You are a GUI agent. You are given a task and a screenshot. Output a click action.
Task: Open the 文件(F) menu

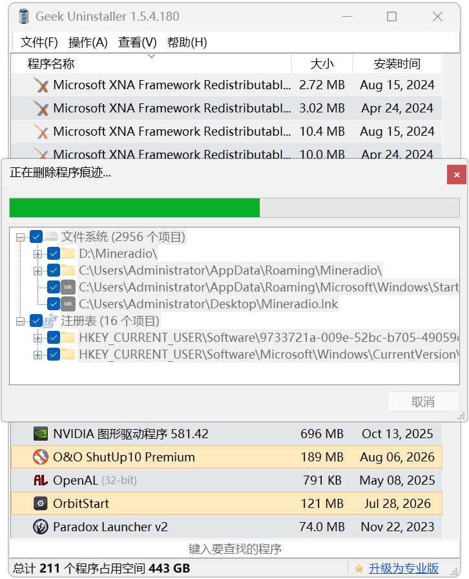click(39, 42)
